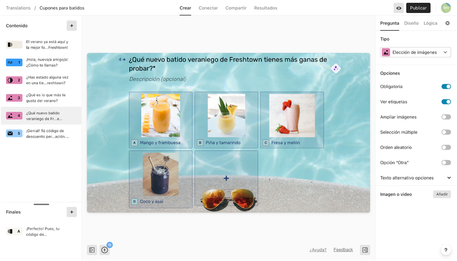Open settings gear in the Pregunta panel
457x261 pixels.
[447, 23]
